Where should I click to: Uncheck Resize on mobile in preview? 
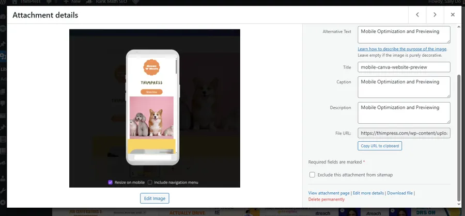click(111, 182)
